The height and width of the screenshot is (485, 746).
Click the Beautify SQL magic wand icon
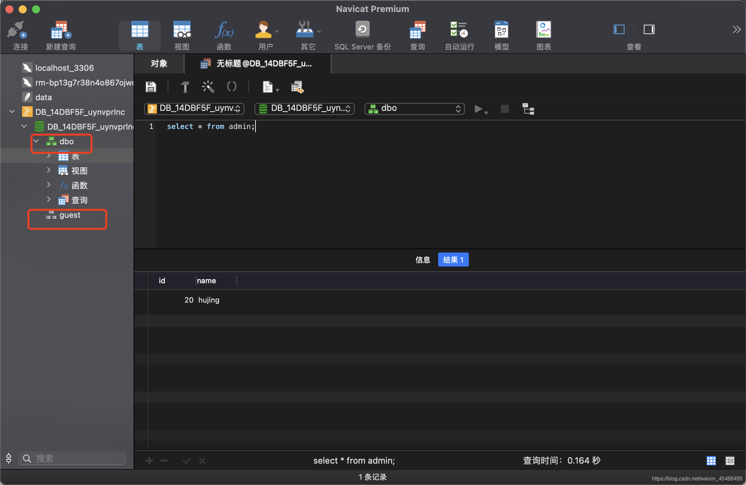(208, 87)
